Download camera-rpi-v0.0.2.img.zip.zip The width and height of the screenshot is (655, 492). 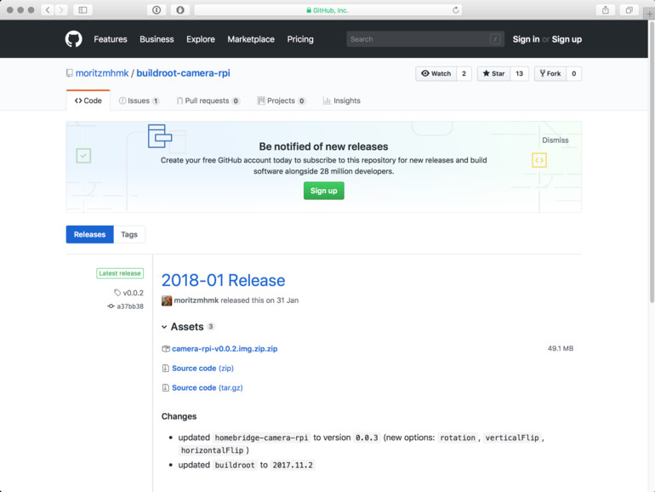tap(225, 349)
